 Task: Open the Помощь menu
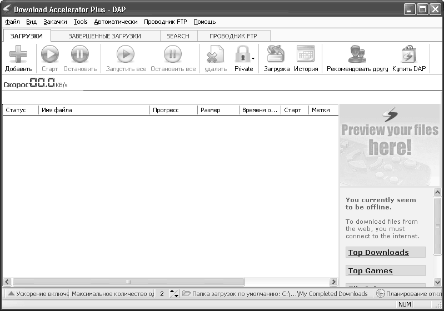(x=204, y=22)
